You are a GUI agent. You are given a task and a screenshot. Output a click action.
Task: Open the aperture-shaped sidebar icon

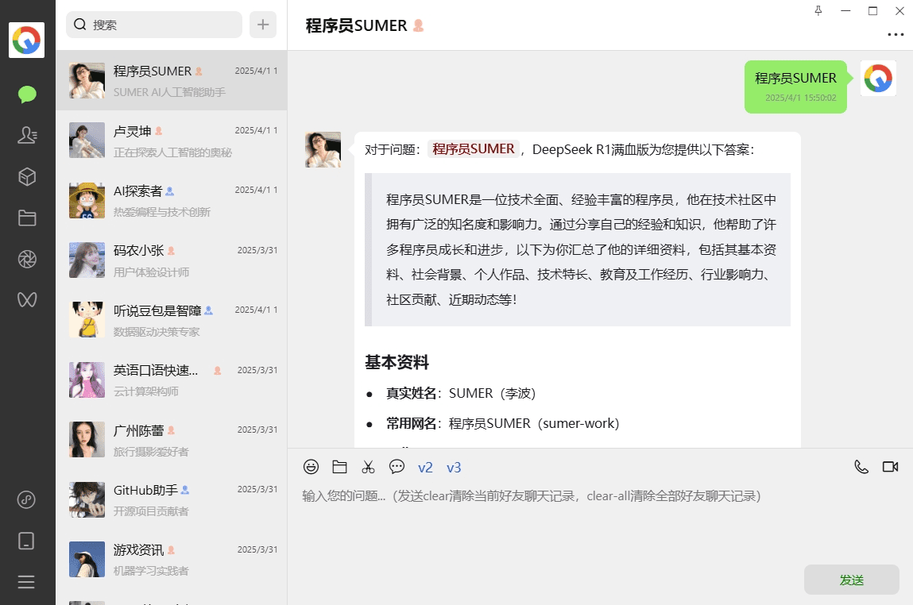click(27, 259)
